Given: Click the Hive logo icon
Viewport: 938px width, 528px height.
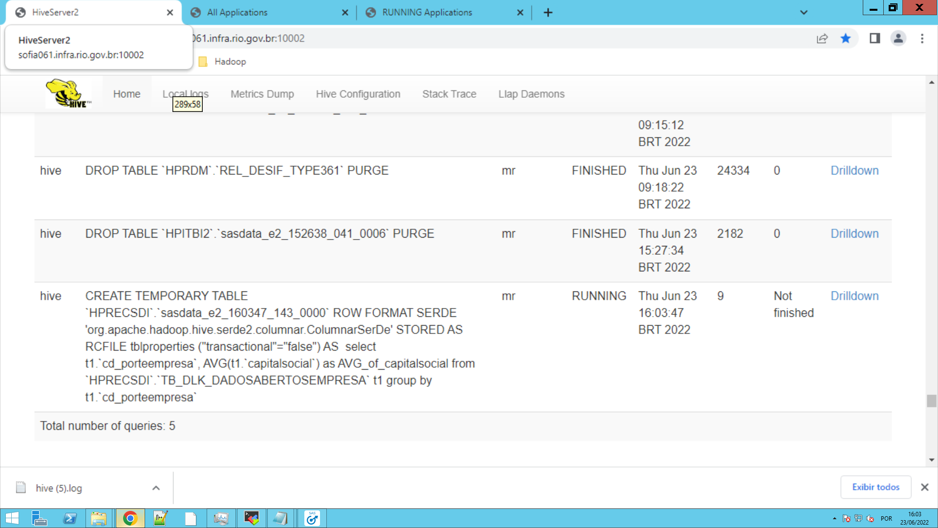Looking at the screenshot, I should pos(68,93).
